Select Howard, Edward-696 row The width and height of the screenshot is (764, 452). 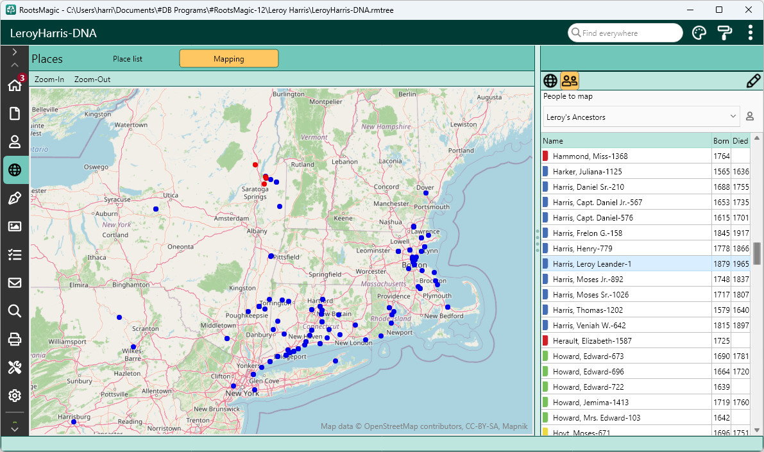(645, 372)
